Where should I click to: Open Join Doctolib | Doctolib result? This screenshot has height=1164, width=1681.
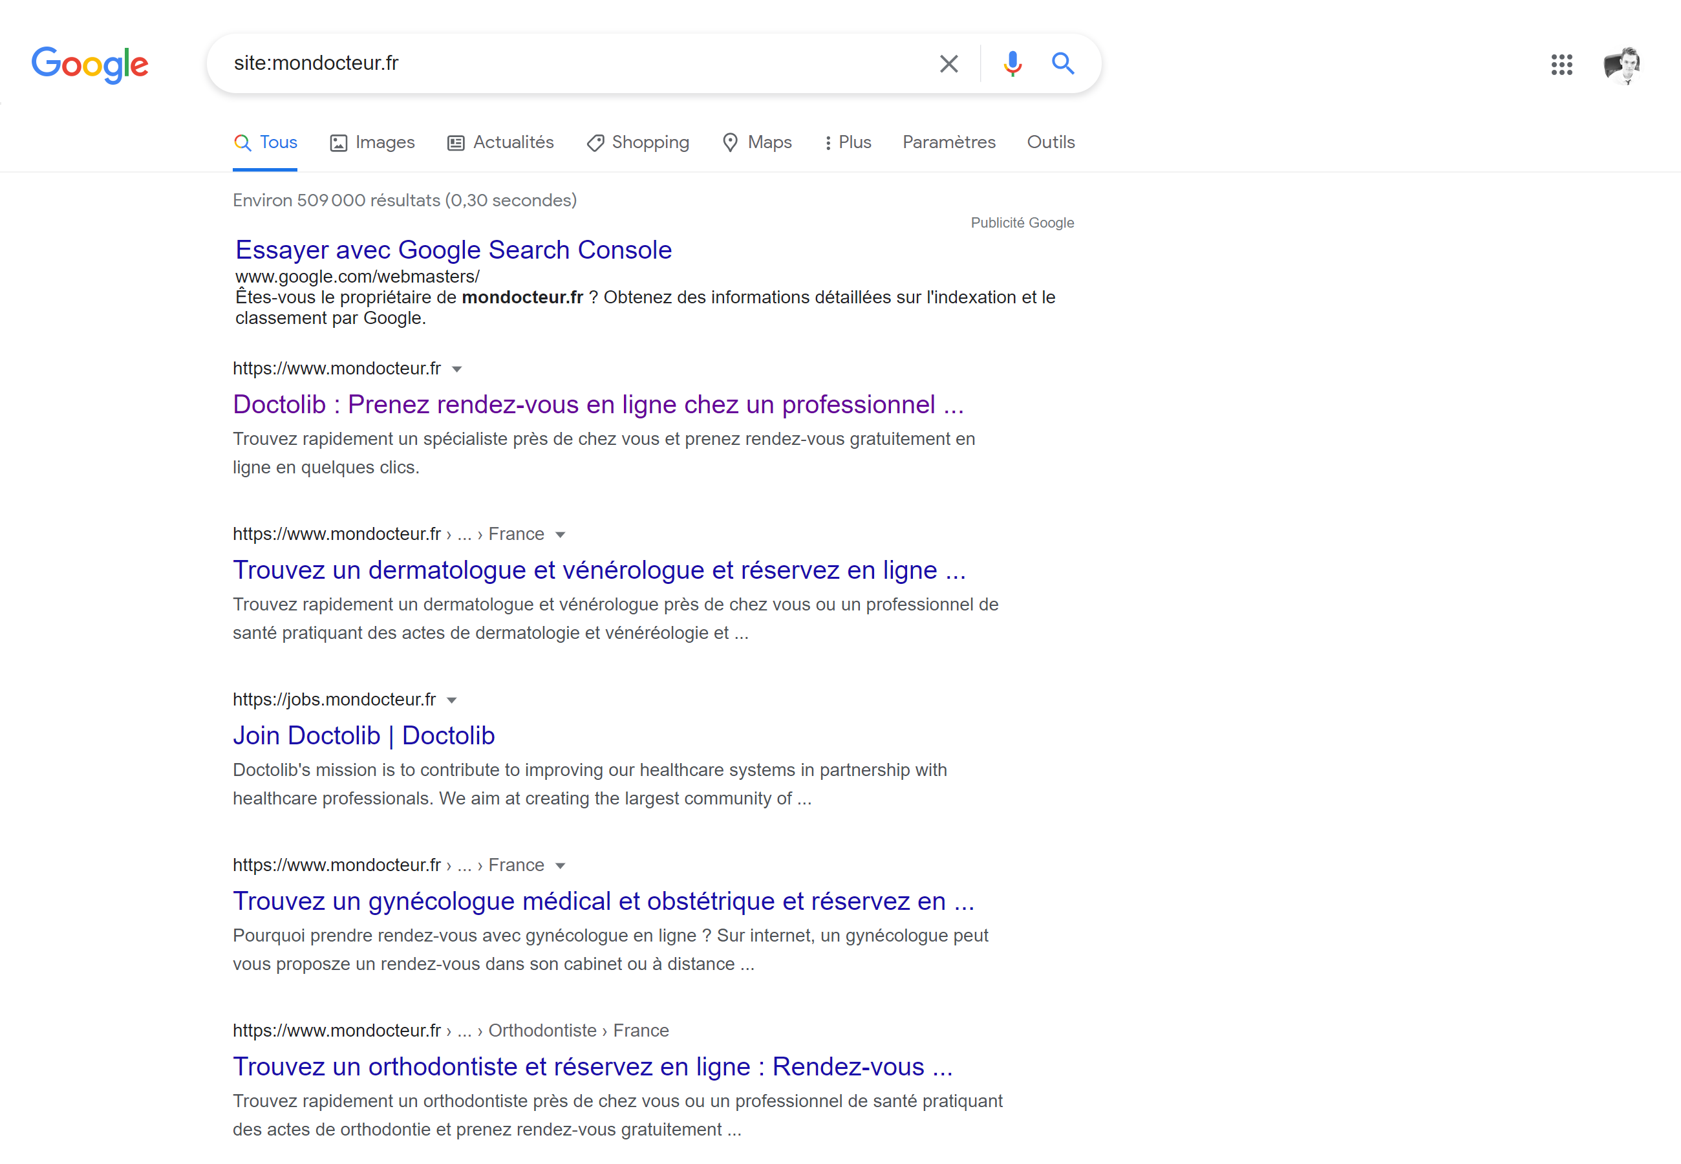[364, 735]
